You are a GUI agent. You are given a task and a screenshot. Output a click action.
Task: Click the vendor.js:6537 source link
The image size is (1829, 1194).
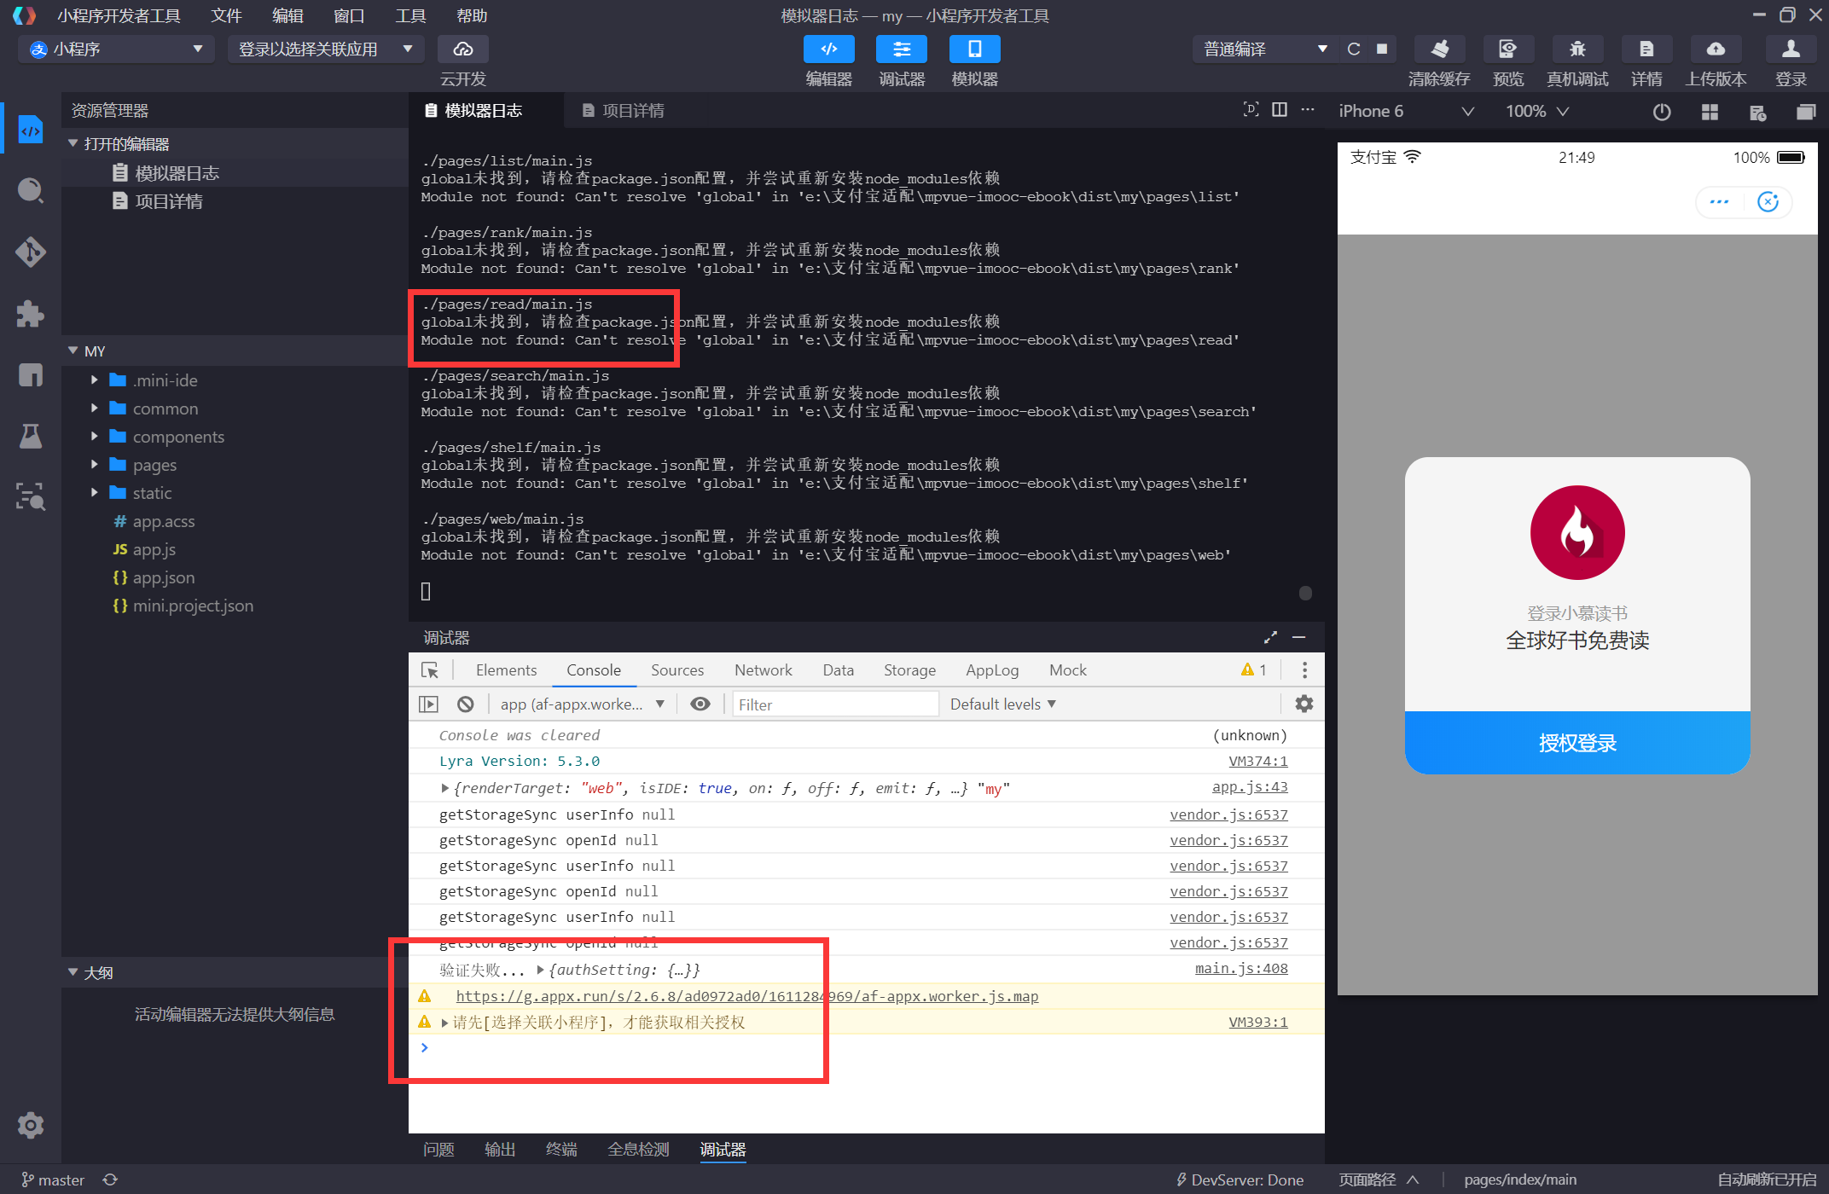point(1228,815)
